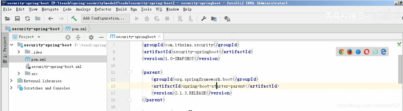403x111 pixels.
Task: Click the green inspection checkmark indicator
Action: point(399,44)
